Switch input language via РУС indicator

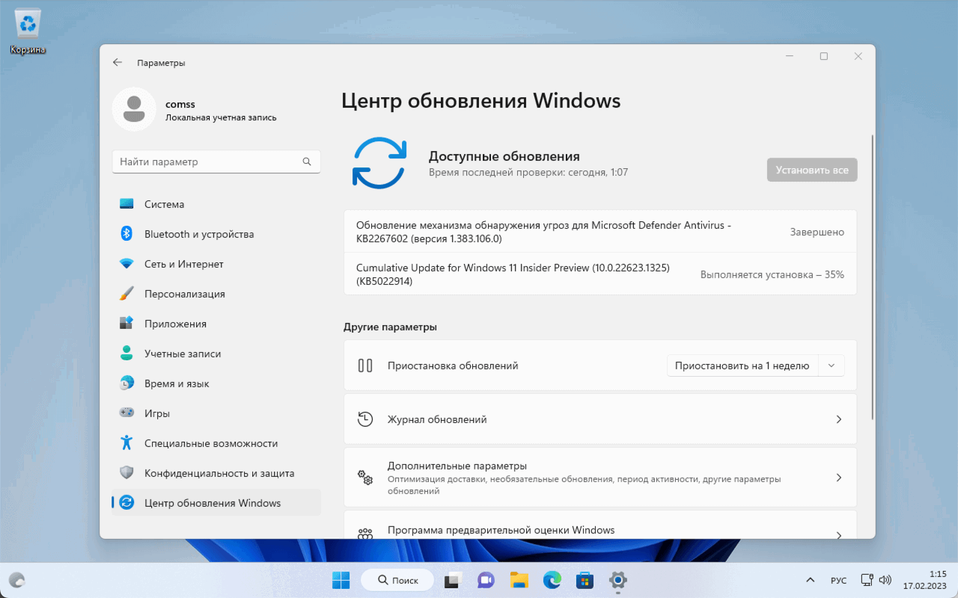[x=839, y=580]
